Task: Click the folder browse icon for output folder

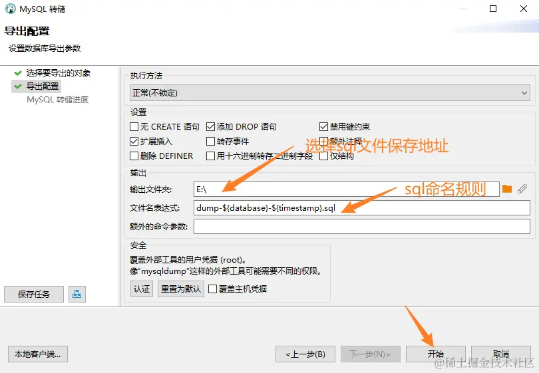Action: point(507,189)
